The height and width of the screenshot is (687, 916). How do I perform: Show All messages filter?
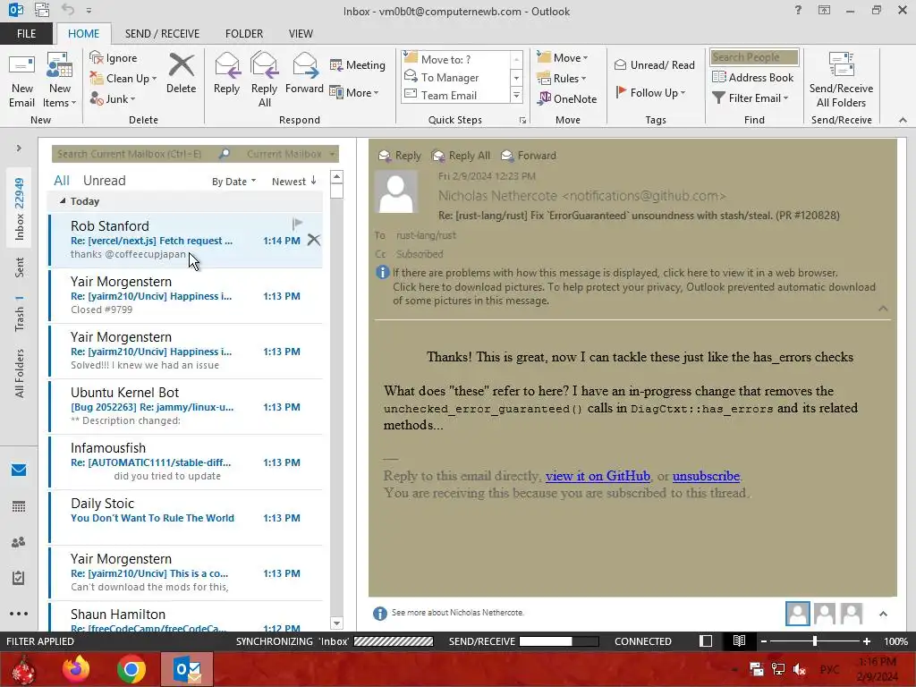click(62, 181)
